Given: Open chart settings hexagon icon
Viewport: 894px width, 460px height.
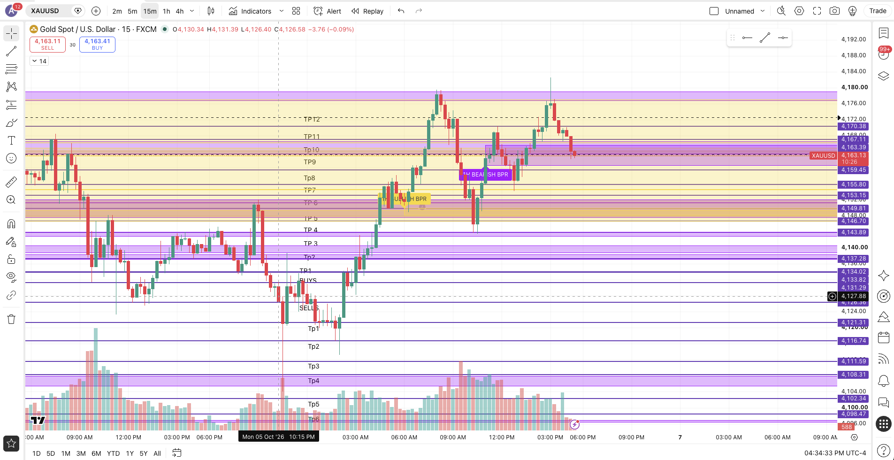Looking at the screenshot, I should click(x=799, y=11).
